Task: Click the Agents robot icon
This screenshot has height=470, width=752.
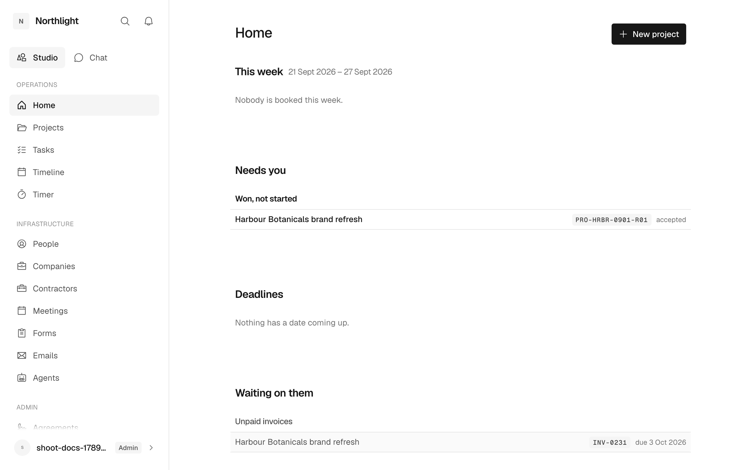Action: pos(22,378)
